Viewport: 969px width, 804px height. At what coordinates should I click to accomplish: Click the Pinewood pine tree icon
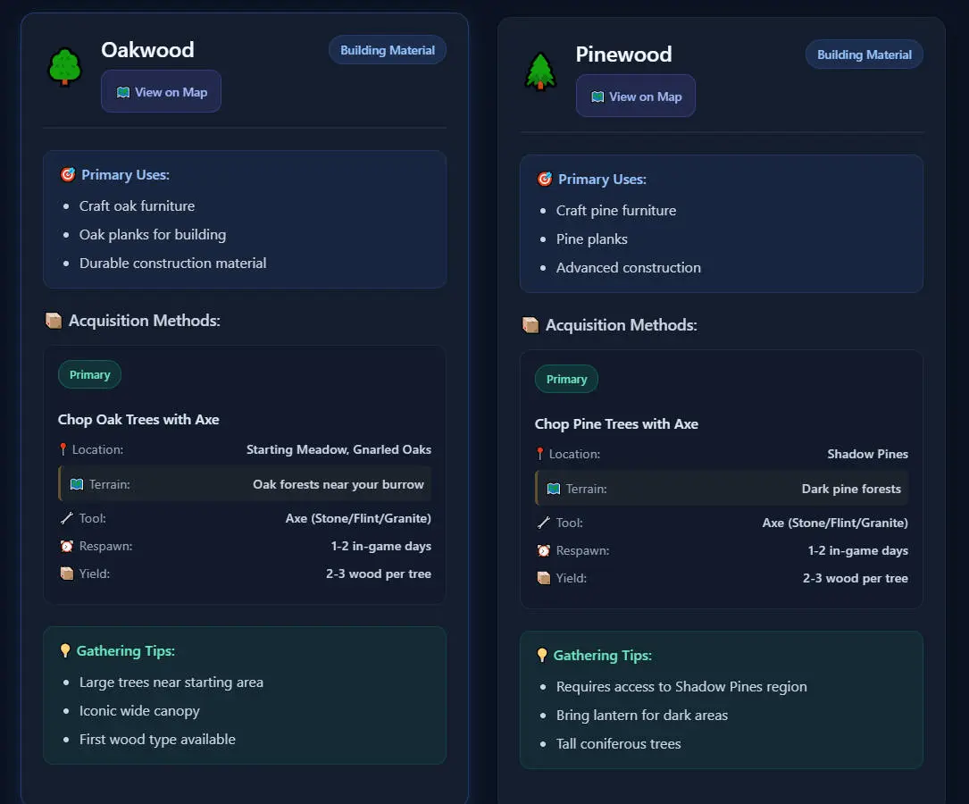click(540, 72)
